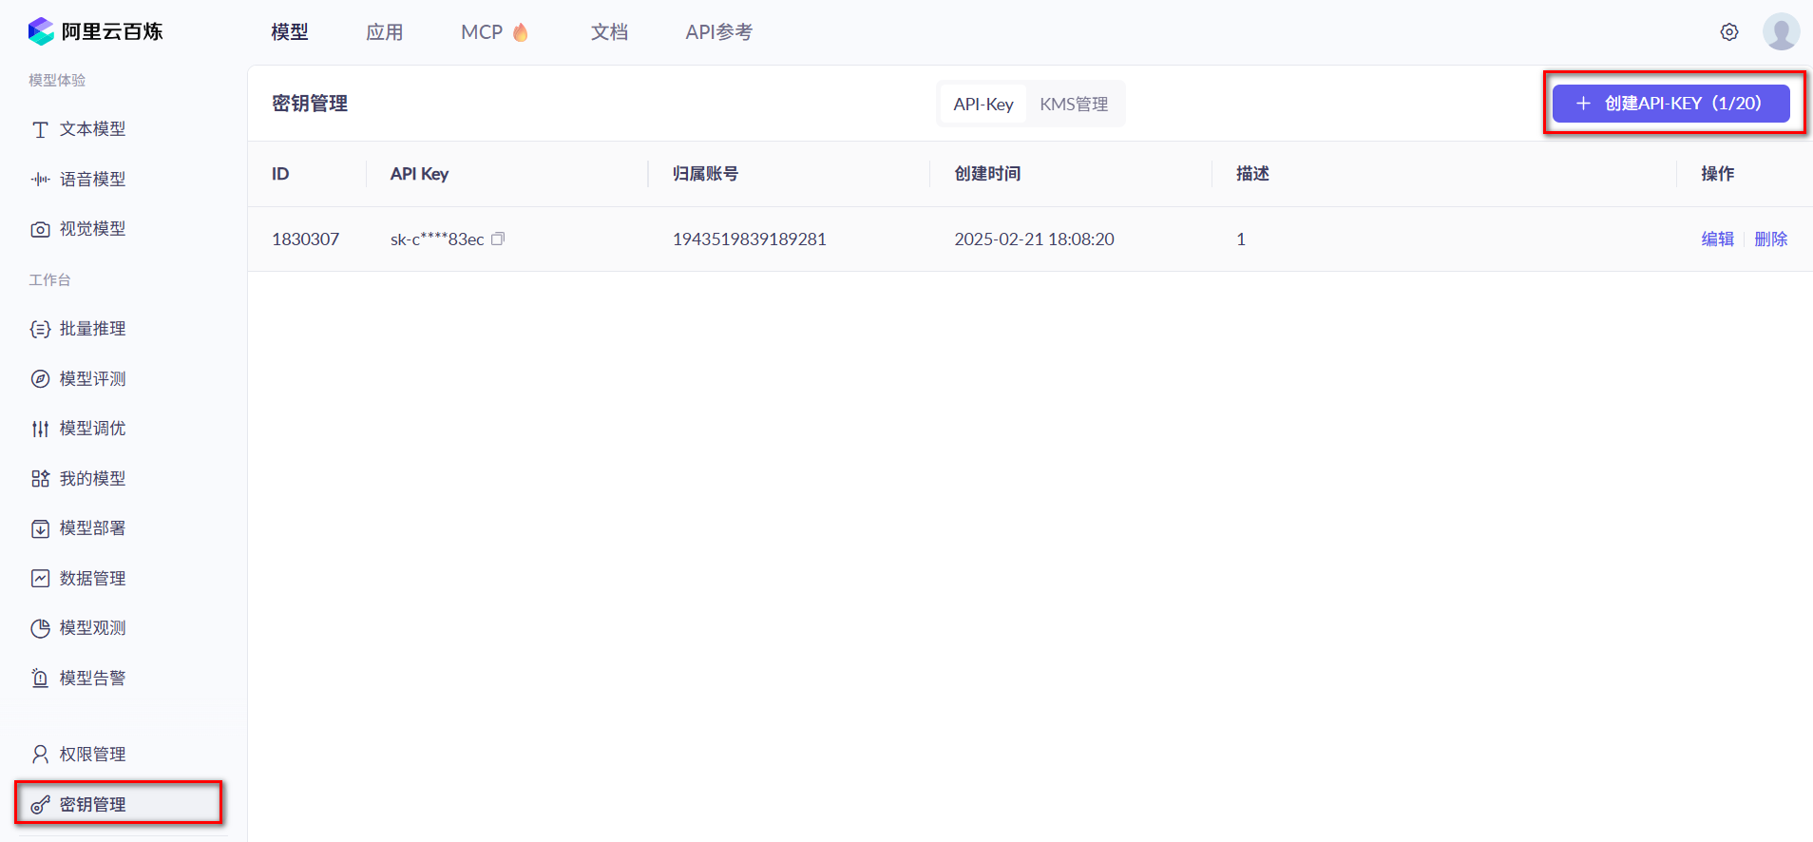Click the 文本模型 text icon

point(40,129)
